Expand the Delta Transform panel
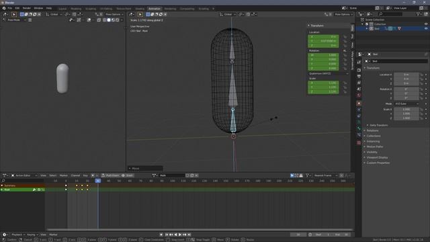Viewport: 430px width, 242px height. [x=378, y=125]
